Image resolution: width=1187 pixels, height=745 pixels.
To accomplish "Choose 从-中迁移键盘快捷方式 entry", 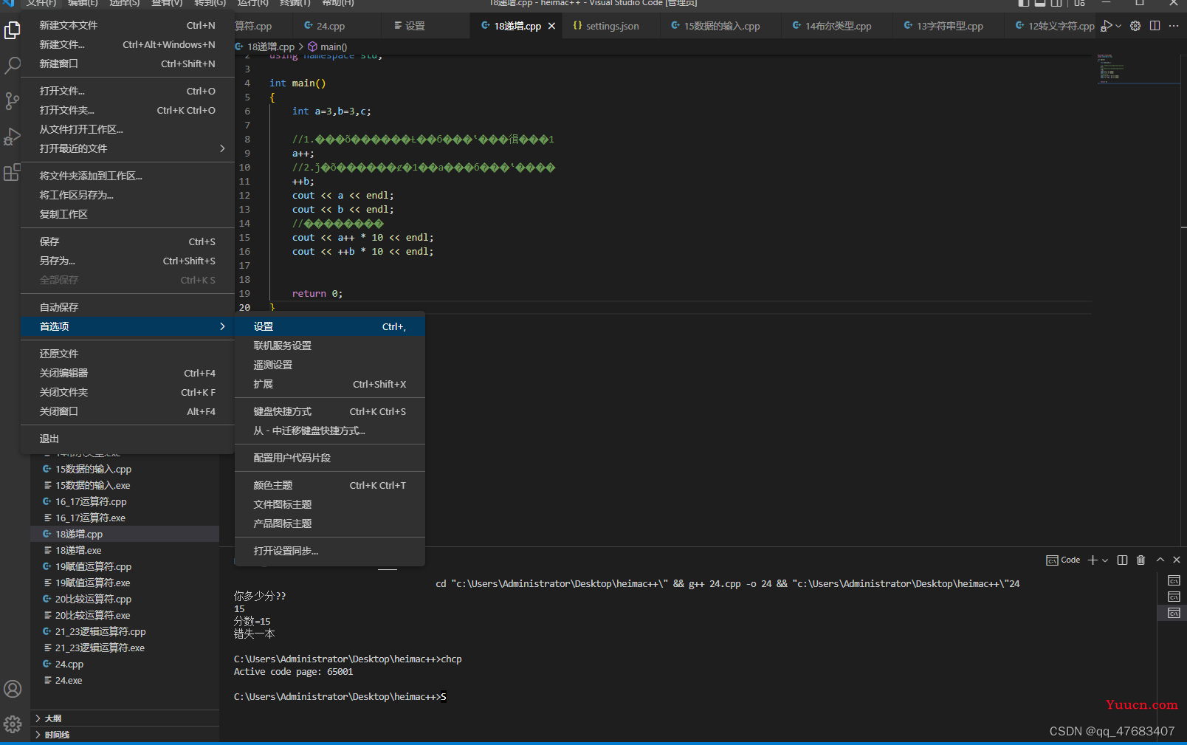I will tap(330, 430).
